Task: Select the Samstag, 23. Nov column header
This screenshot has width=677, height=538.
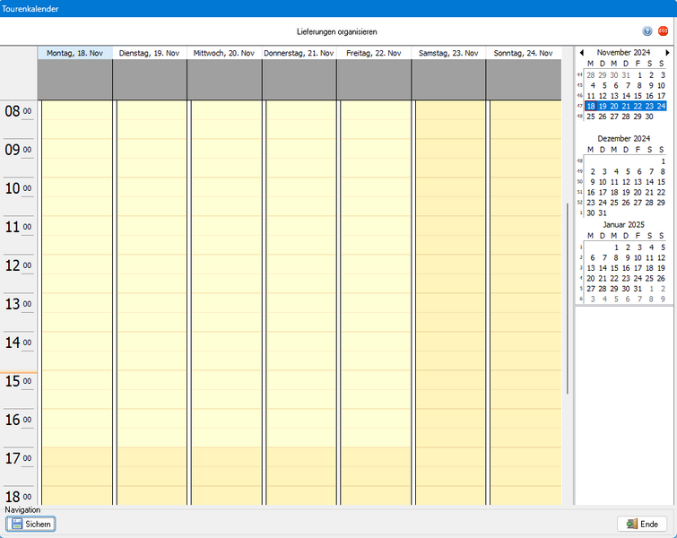Action: click(448, 53)
